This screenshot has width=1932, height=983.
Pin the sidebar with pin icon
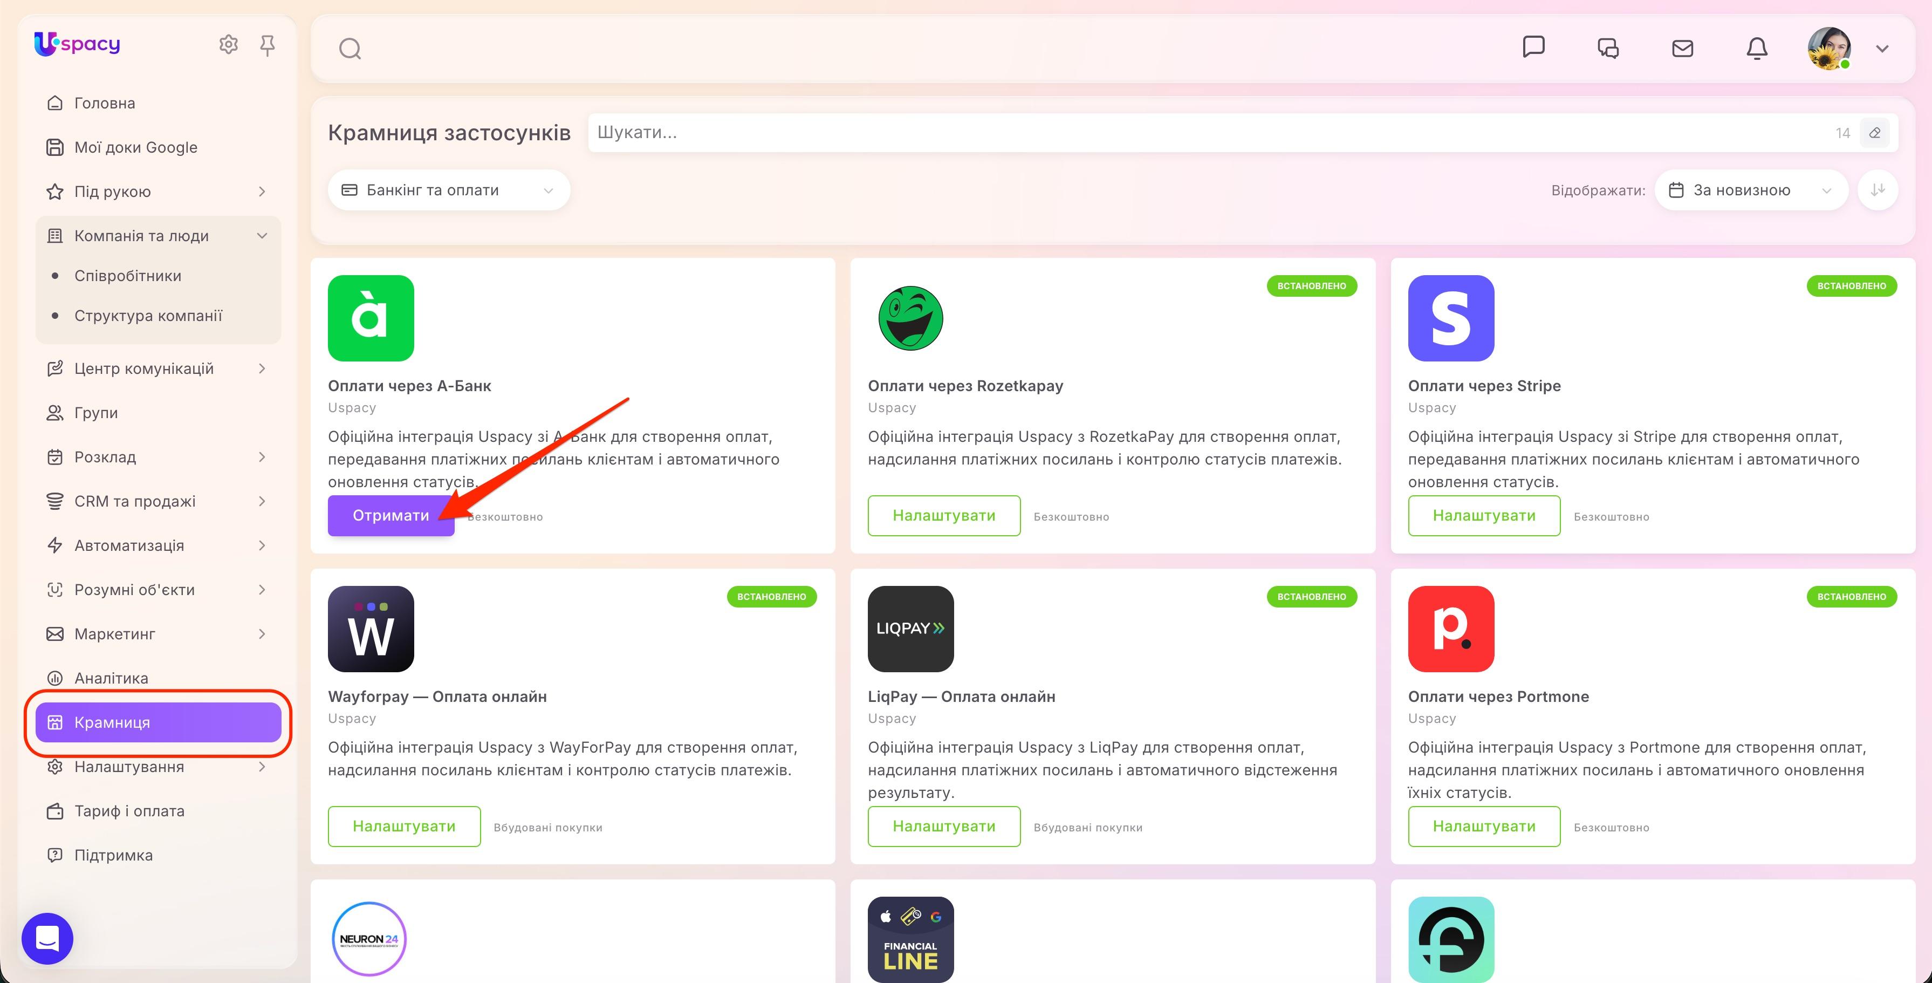[267, 46]
